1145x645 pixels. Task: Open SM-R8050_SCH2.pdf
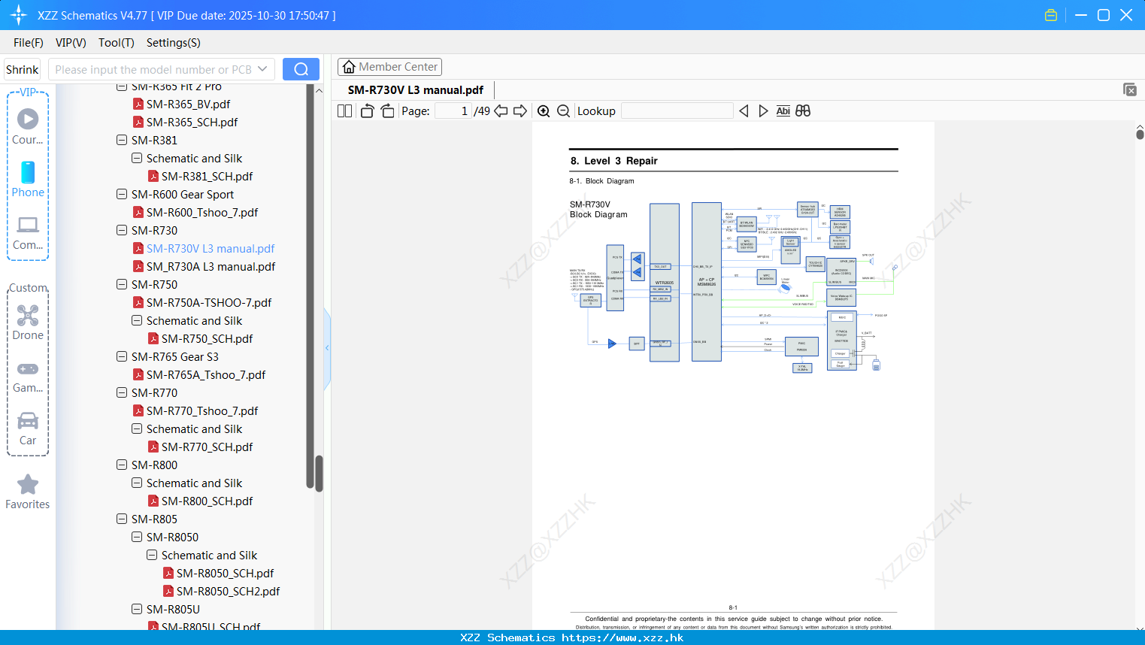(x=228, y=591)
